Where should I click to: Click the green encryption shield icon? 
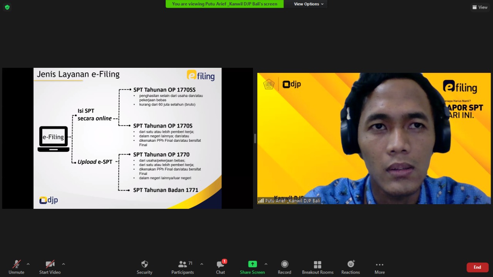[x=7, y=7]
